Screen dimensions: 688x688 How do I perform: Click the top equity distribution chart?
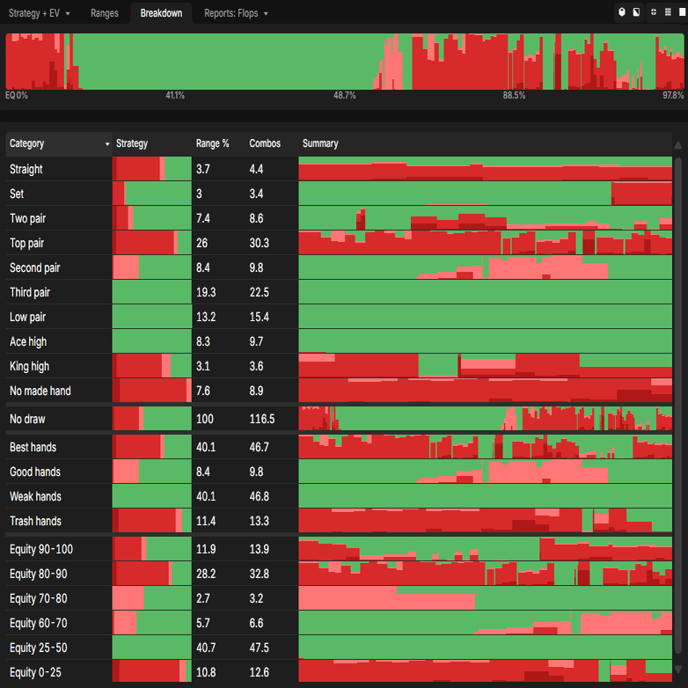click(344, 62)
